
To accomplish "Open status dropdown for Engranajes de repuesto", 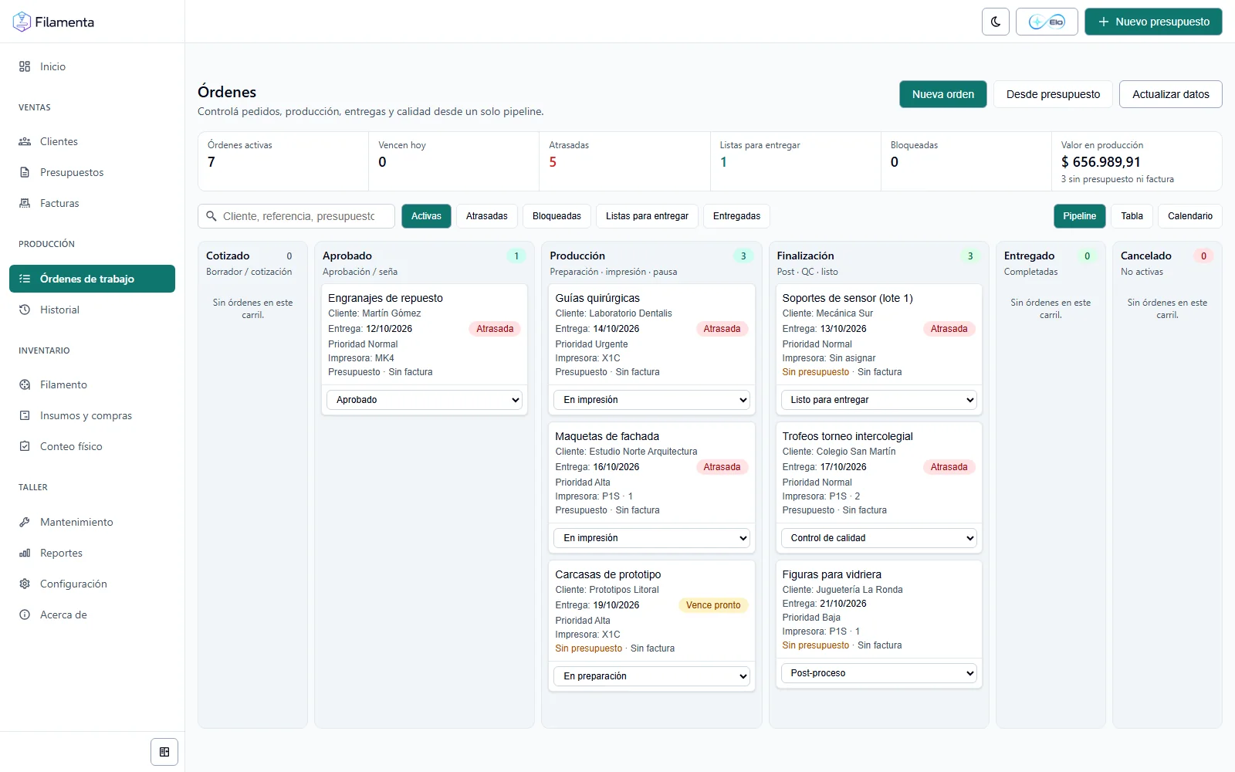I will 425,400.
